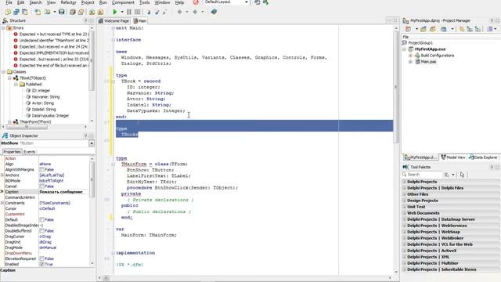
Task: Click the Project Manager New icon
Action: pyautogui.click(x=409, y=29)
